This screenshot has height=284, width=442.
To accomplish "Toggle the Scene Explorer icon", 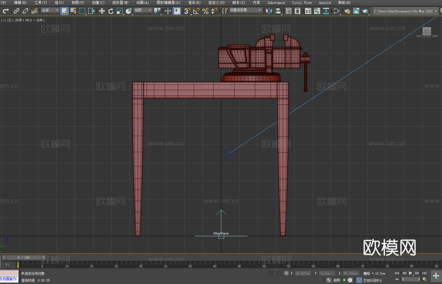I will click(x=289, y=11).
